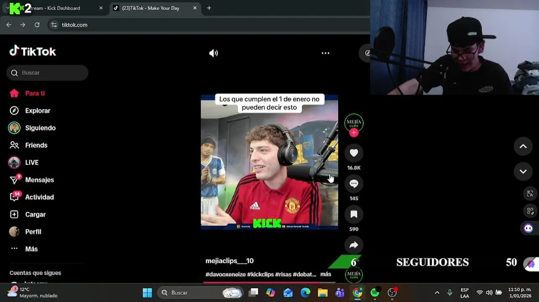Click the #davooxeneize hashtag
The height and width of the screenshot is (302, 539).
225,274
